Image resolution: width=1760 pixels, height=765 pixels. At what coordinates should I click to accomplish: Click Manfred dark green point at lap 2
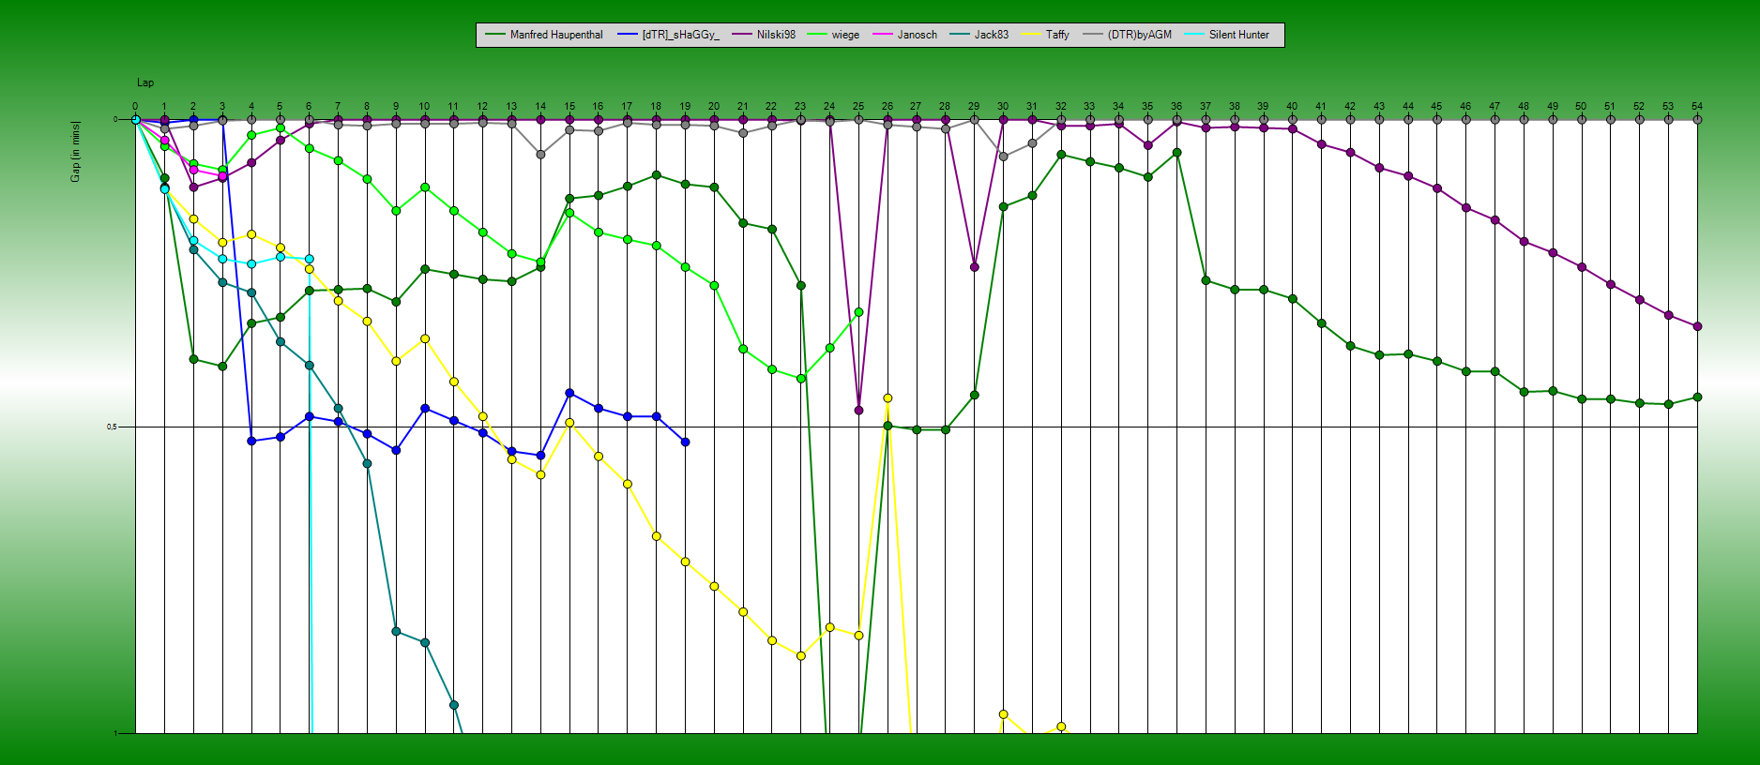point(193,359)
